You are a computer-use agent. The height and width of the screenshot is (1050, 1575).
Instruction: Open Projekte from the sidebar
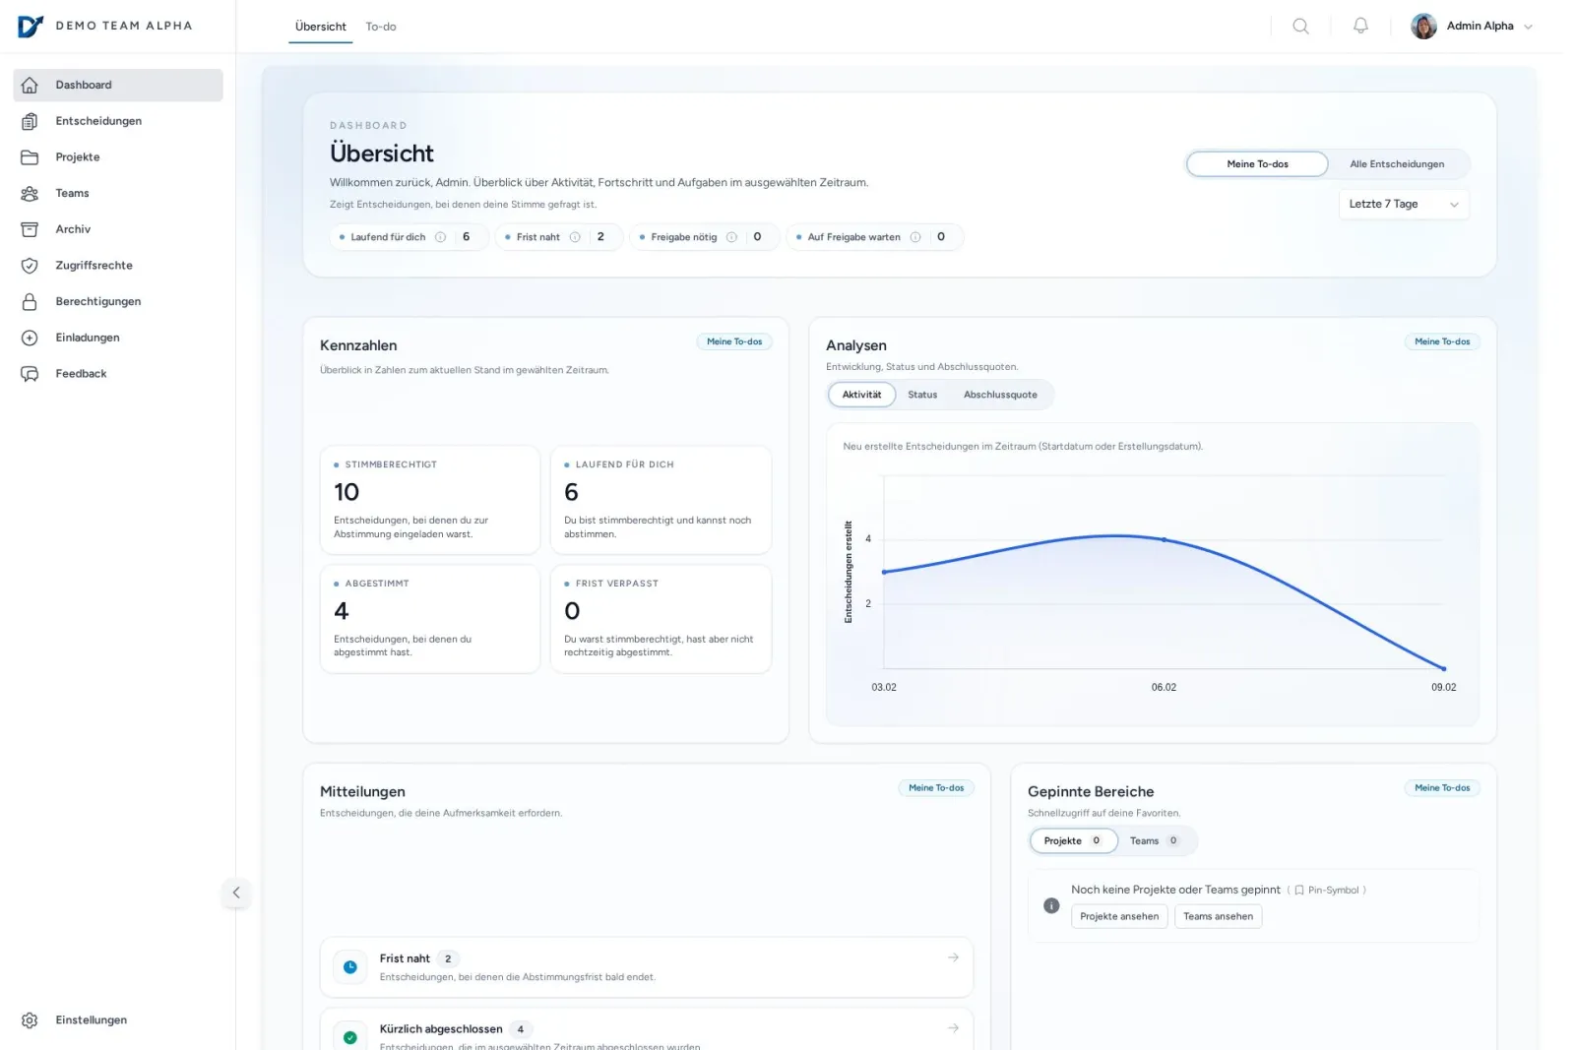[78, 156]
